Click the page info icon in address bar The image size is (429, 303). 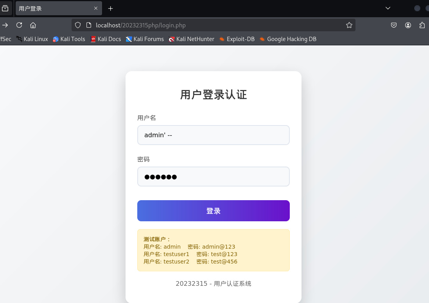89,25
